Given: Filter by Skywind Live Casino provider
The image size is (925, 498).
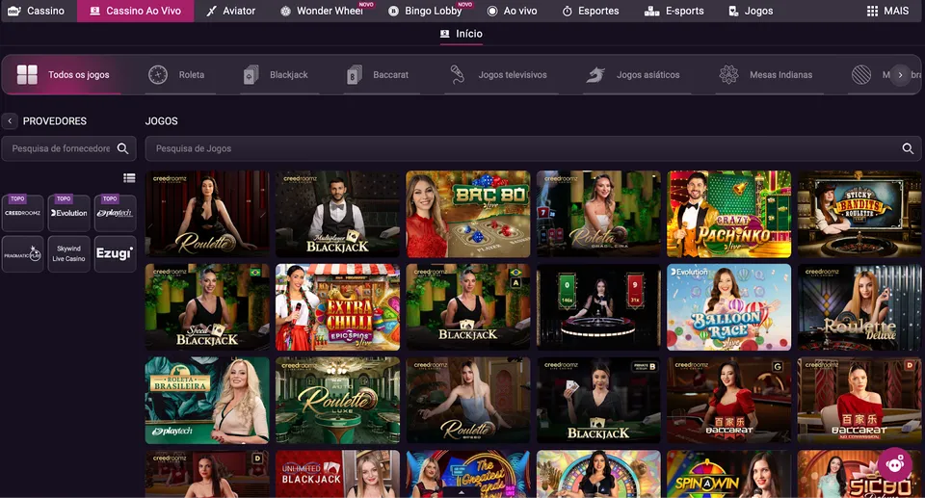Looking at the screenshot, I should 69,254.
